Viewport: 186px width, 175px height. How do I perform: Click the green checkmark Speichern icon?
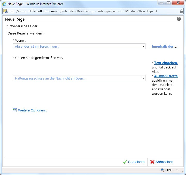click(x=125, y=162)
